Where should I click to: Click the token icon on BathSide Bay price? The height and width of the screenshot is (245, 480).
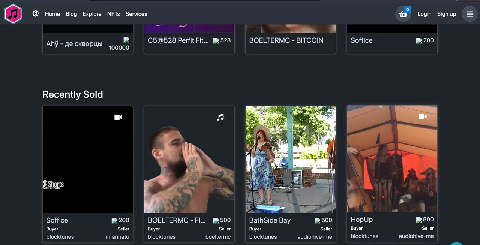click(317, 221)
